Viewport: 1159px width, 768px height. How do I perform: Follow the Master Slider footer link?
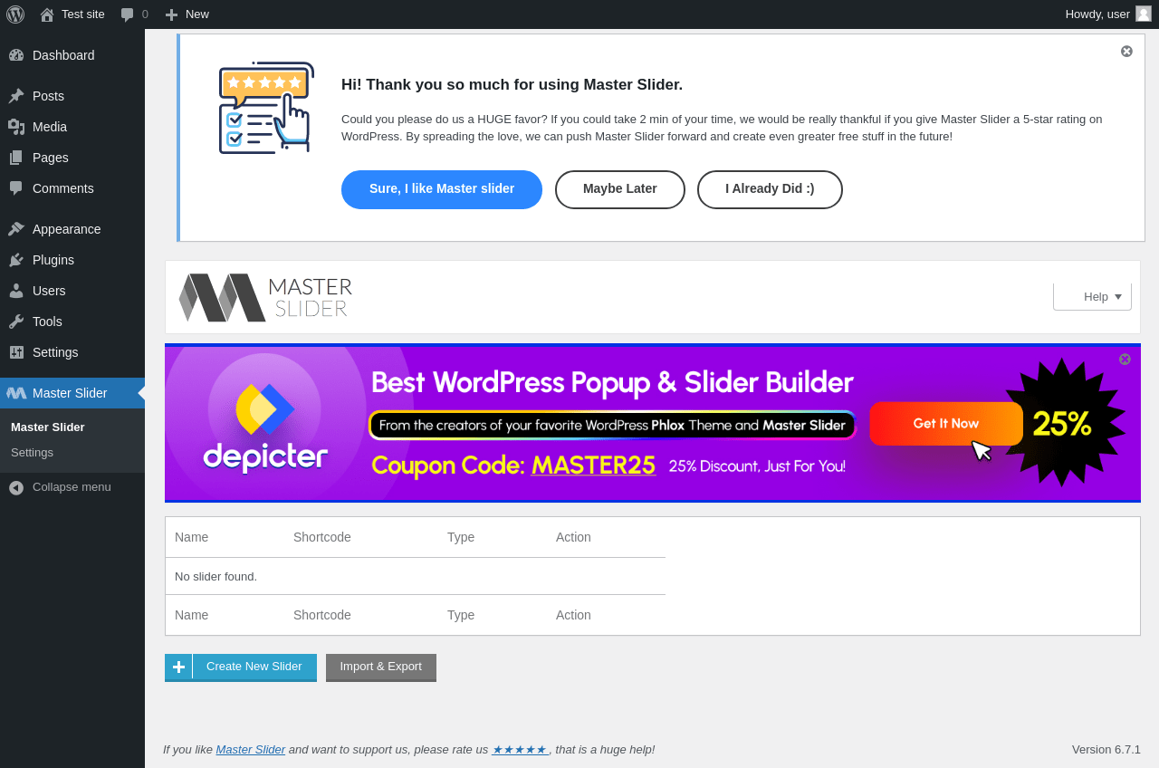[x=251, y=749]
